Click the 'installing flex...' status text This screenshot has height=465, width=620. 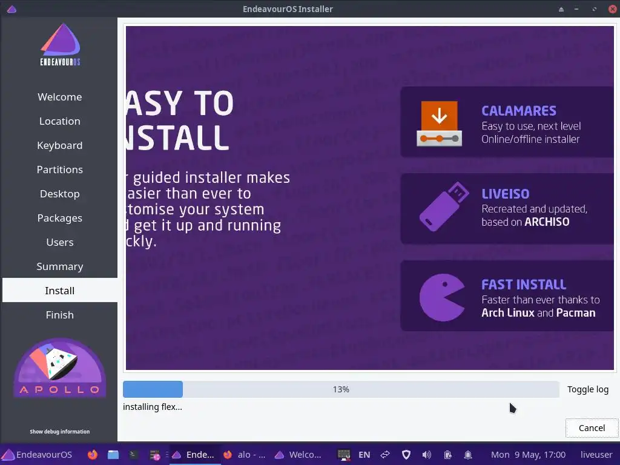[153, 407]
